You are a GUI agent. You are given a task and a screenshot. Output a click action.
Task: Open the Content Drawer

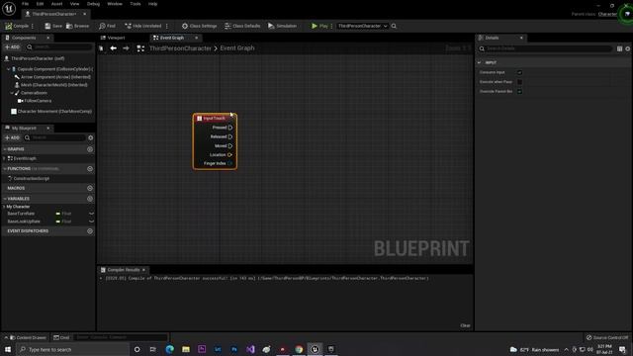pyautogui.click(x=28, y=337)
